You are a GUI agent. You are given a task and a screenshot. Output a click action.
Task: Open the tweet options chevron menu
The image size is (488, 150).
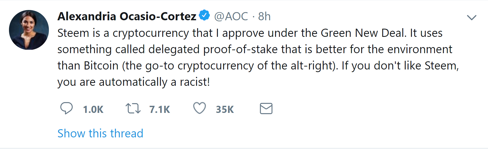point(471,18)
